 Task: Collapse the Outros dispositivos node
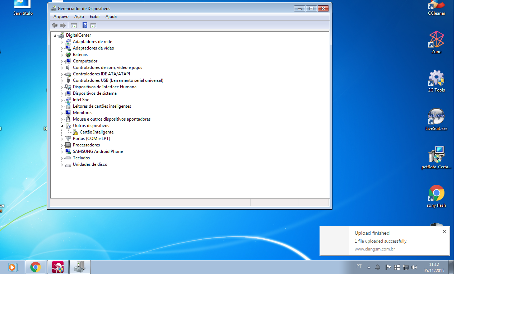point(62,126)
